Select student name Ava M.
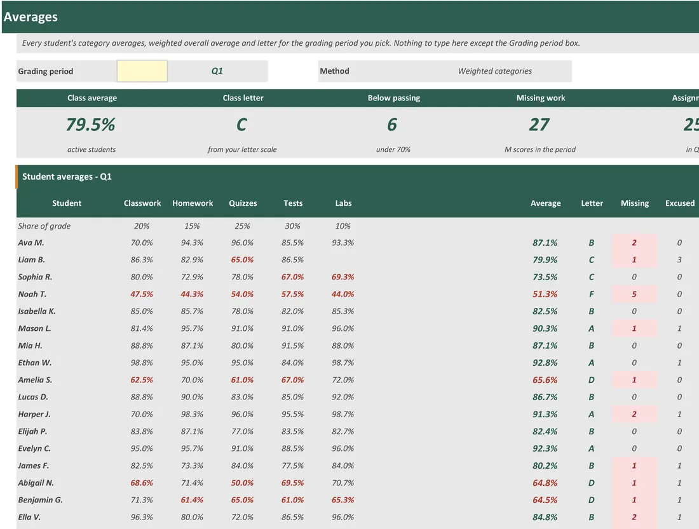This screenshot has height=529, width=699. pos(31,243)
